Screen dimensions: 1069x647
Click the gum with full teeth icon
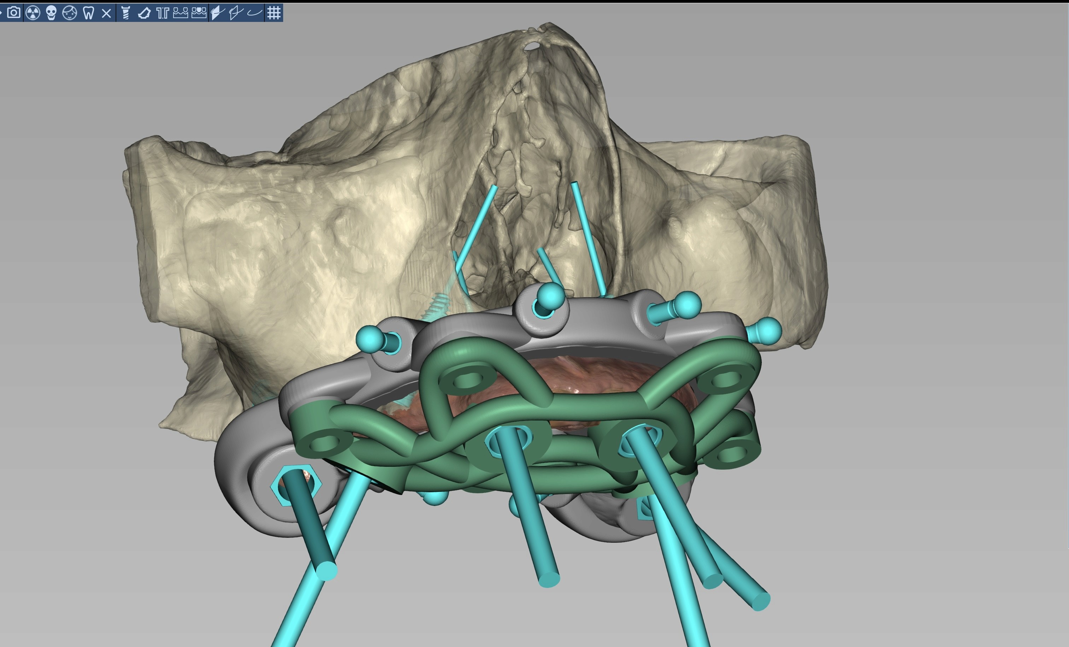click(x=199, y=13)
